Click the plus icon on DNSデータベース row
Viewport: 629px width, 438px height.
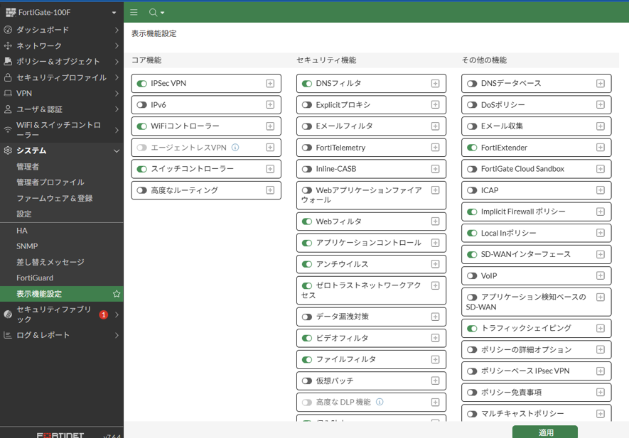pos(601,83)
